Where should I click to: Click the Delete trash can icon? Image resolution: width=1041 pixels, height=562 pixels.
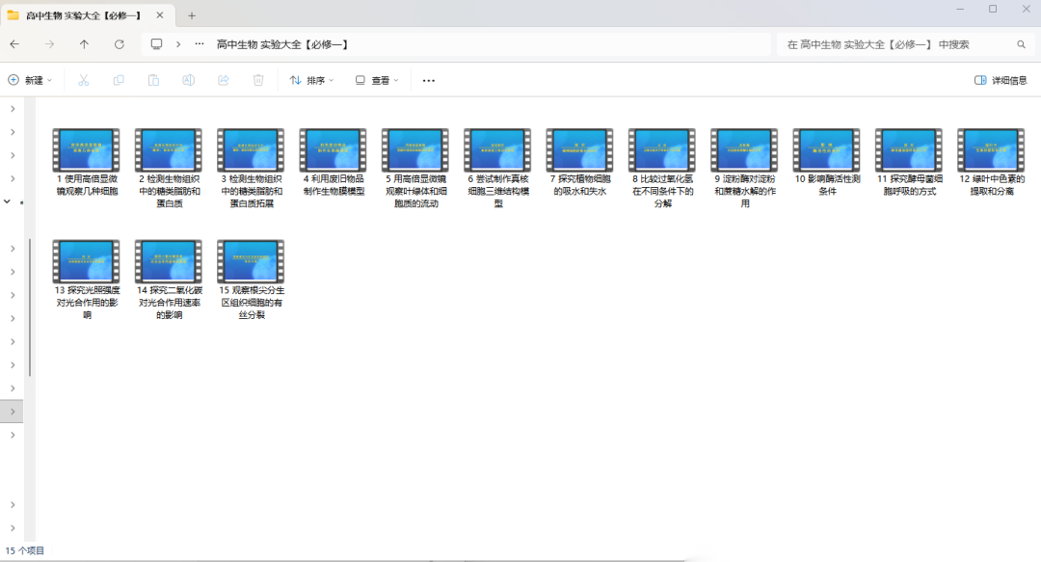(x=258, y=80)
